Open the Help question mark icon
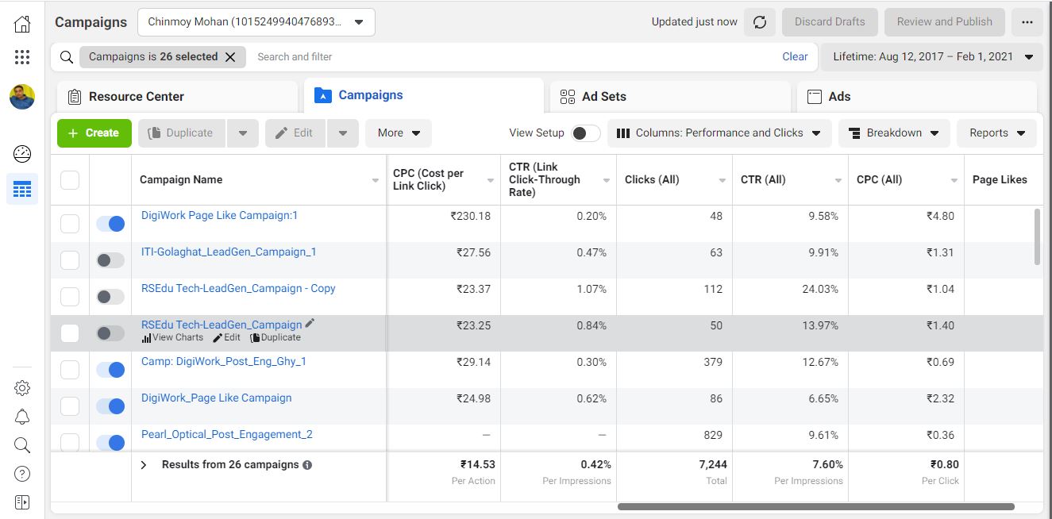Screen dimensions: 1052x519 [x=22, y=474]
